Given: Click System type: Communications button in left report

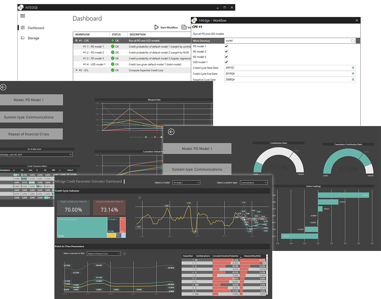Looking at the screenshot, I should pyautogui.click(x=31, y=117).
